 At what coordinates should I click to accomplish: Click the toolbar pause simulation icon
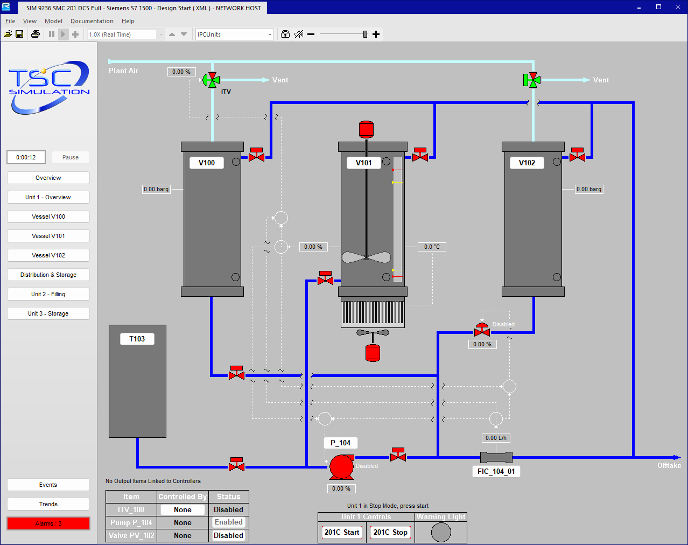(x=52, y=34)
